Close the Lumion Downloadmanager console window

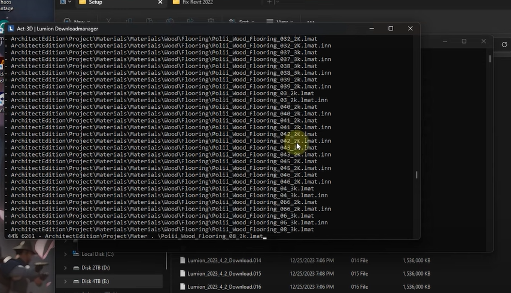click(410, 28)
